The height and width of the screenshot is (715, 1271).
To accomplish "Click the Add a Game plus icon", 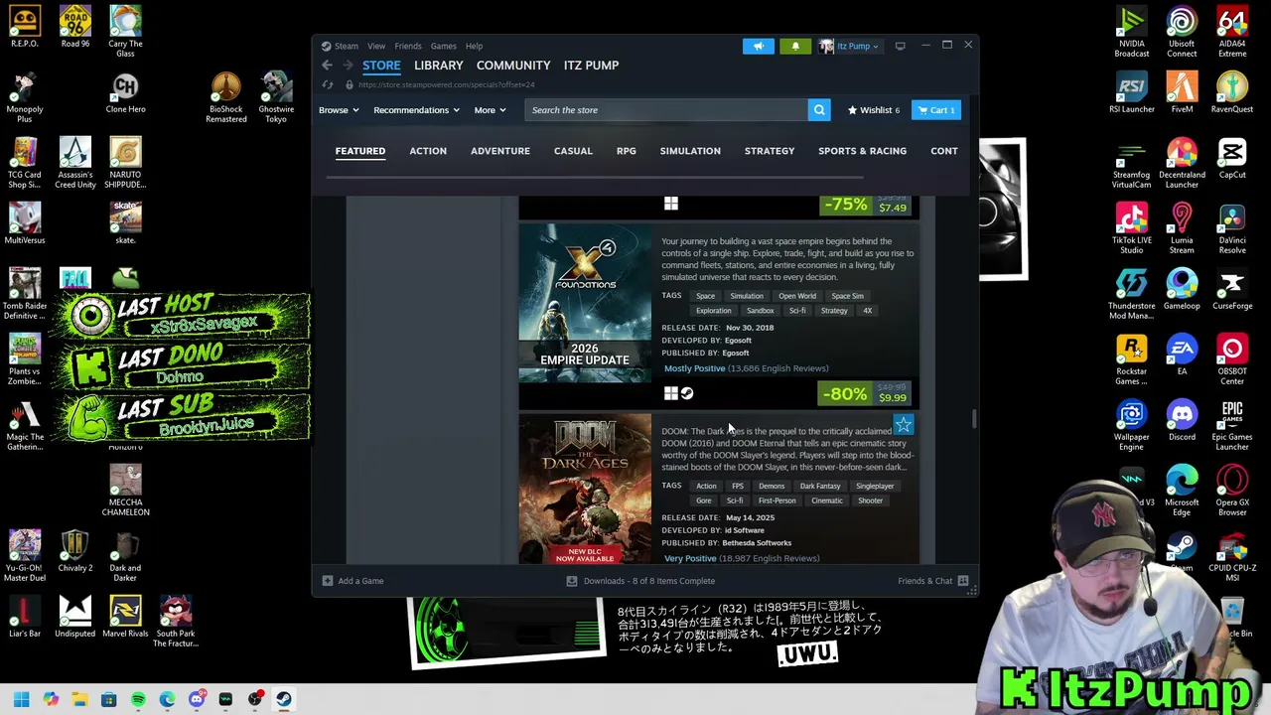I will (x=328, y=581).
